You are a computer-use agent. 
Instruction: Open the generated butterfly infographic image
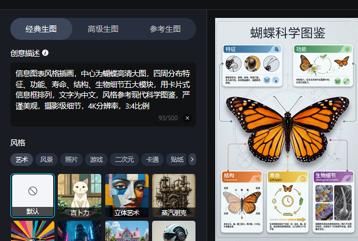(x=286, y=130)
